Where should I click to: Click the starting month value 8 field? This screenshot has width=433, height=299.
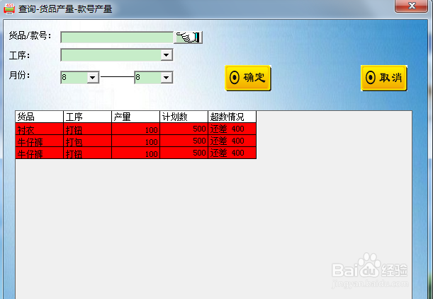[x=74, y=77]
